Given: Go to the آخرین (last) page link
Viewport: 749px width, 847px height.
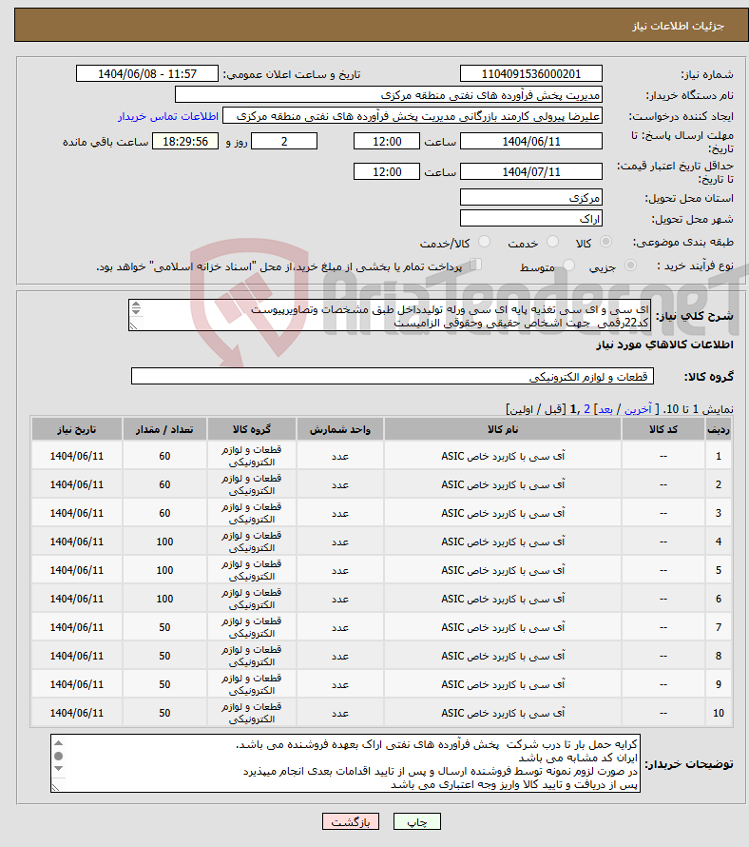Looking at the screenshot, I should (x=638, y=409).
